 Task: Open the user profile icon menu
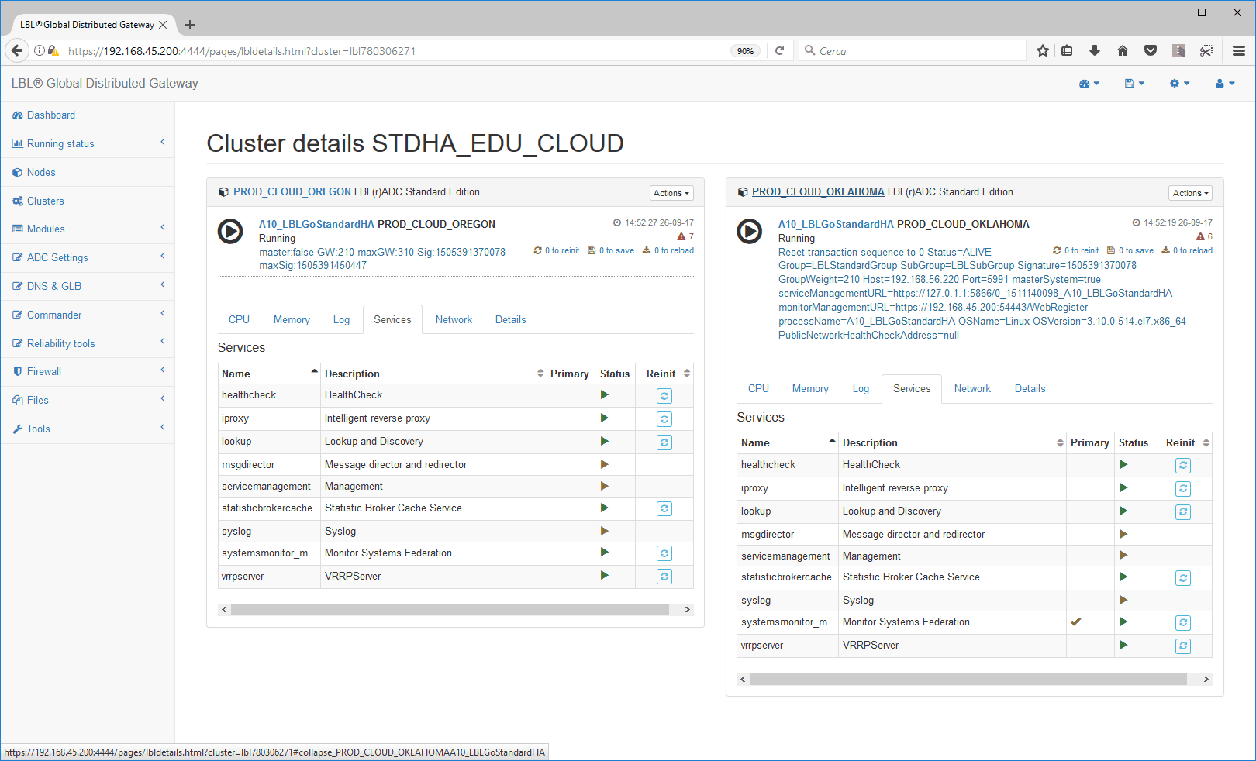pos(1224,84)
